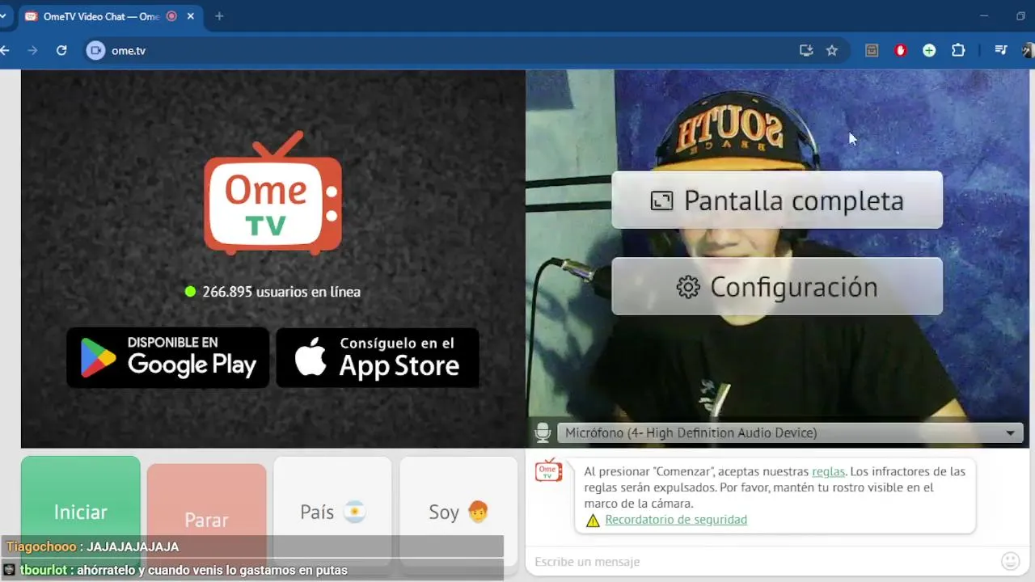Click the grey reader extension icon in the toolbar
Viewport: 1035px width, 582px height.
click(871, 50)
